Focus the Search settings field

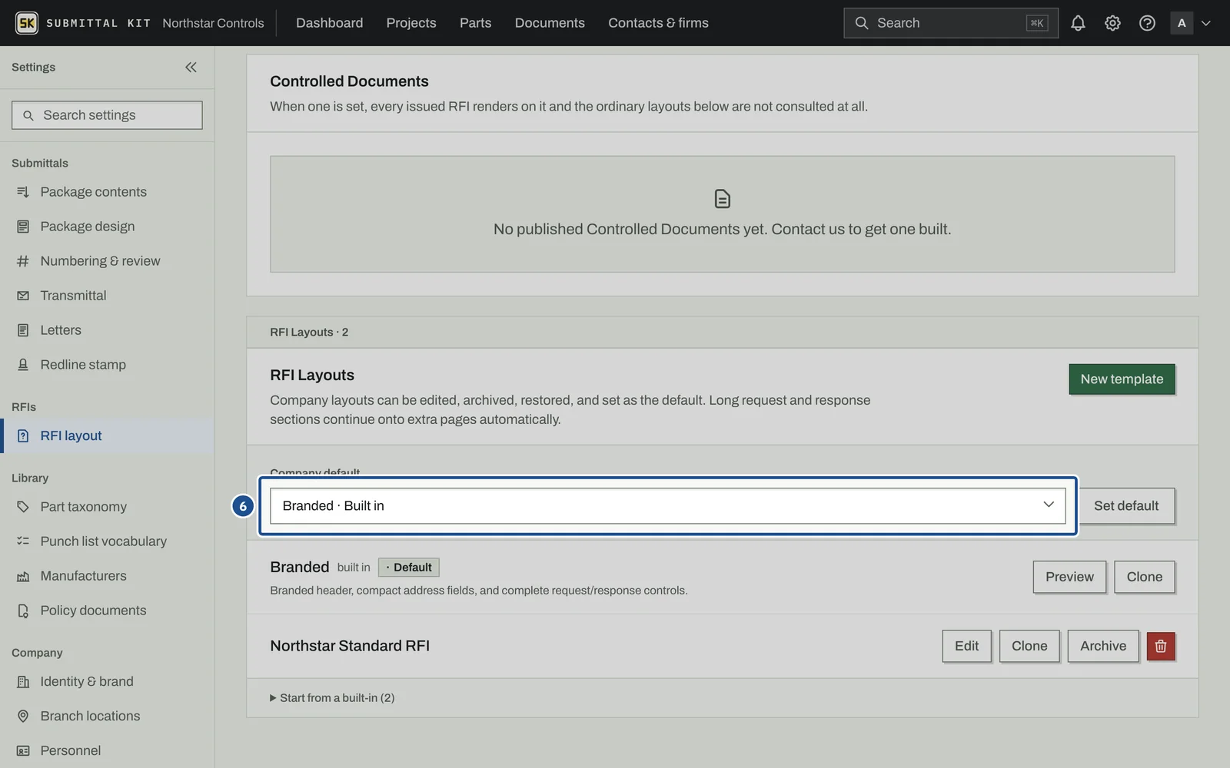107,115
